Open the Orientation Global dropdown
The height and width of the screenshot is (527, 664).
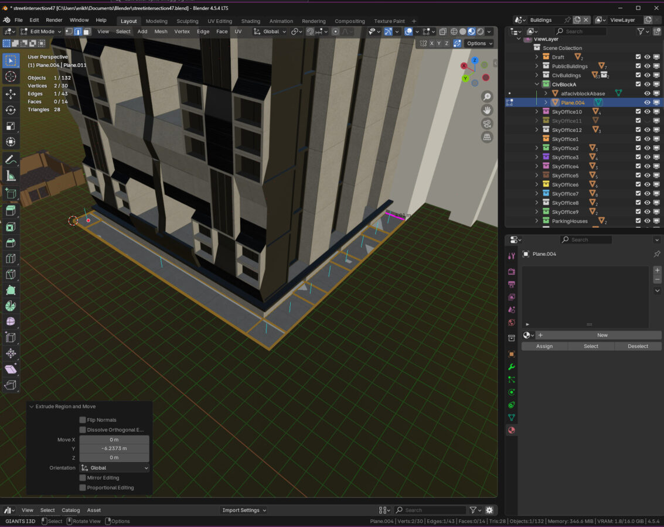click(x=114, y=468)
